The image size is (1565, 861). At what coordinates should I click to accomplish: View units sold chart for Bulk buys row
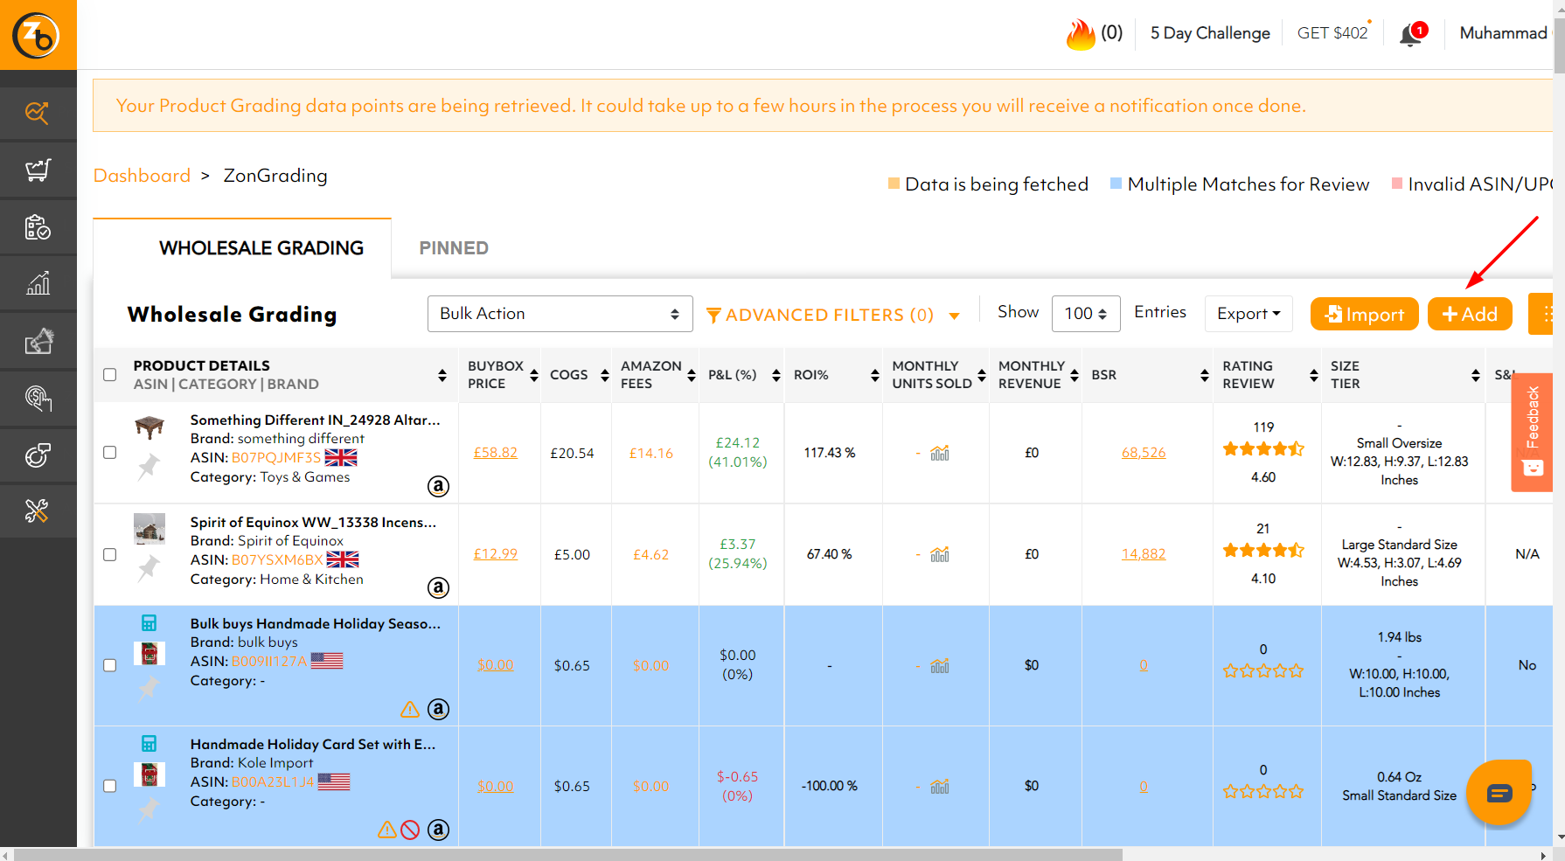click(x=940, y=666)
